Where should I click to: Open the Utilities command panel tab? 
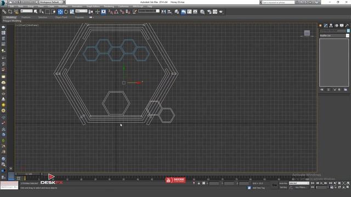coord(347,26)
